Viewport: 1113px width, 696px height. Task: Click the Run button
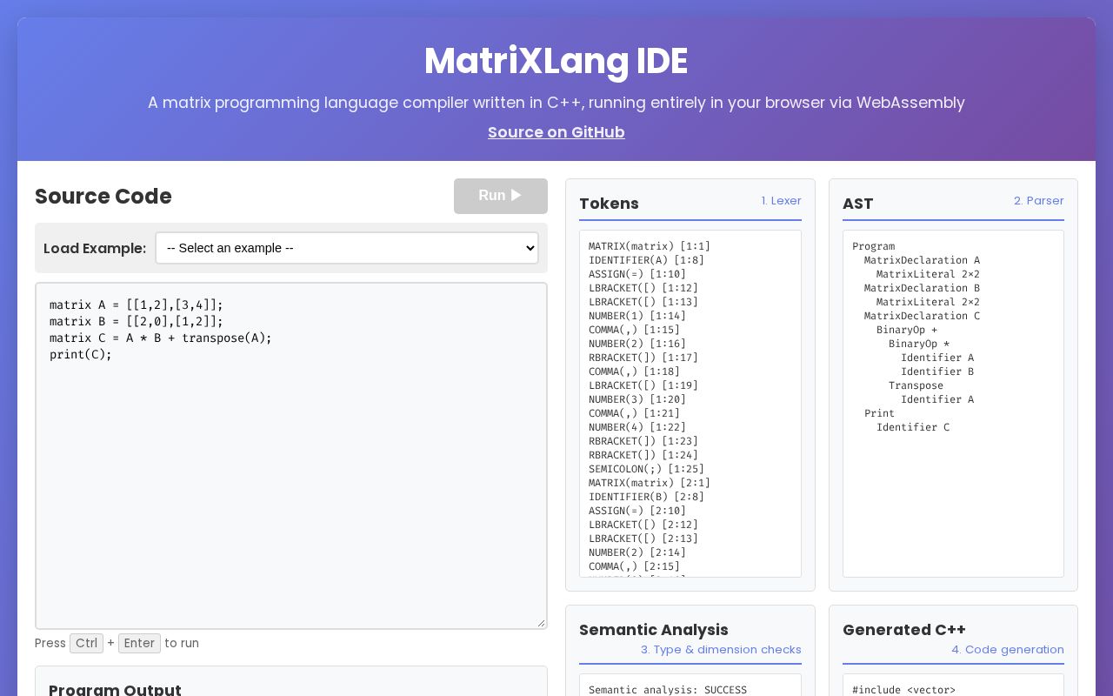pos(501,196)
